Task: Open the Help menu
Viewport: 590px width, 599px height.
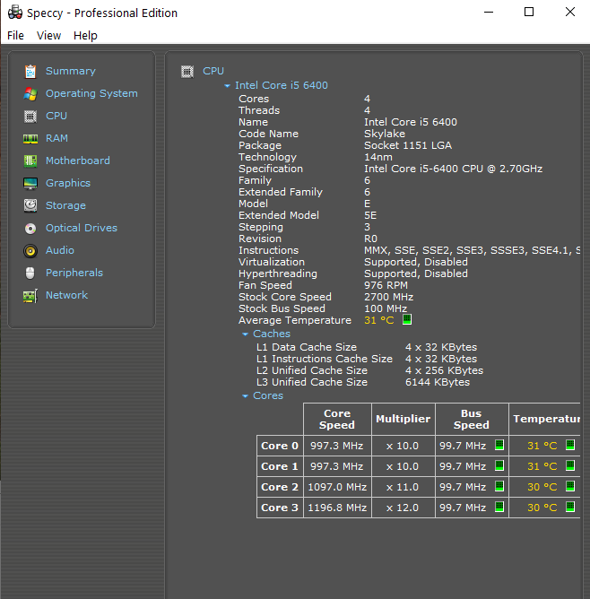Action: (x=85, y=35)
